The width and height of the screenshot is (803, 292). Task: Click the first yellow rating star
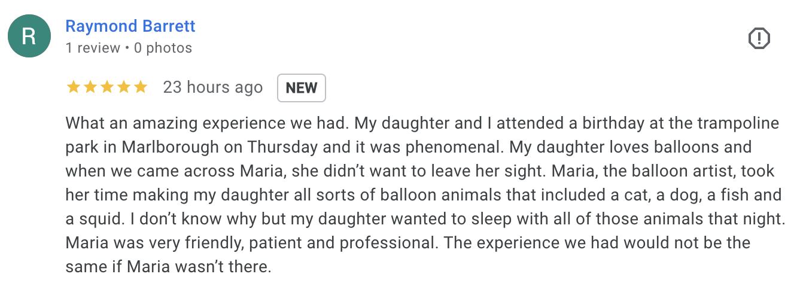click(73, 87)
